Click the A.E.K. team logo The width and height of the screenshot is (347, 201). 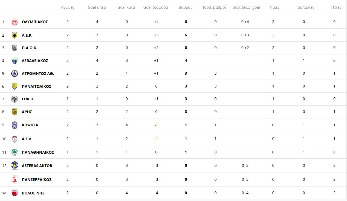15,35
